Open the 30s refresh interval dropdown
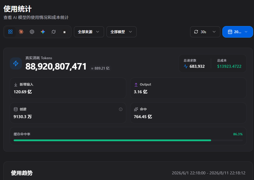This screenshot has height=180, width=254. coord(205,32)
